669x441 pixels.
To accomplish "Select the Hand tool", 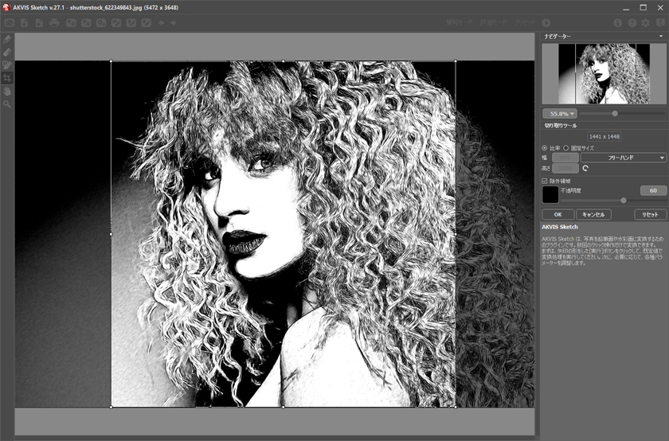I will [7, 91].
